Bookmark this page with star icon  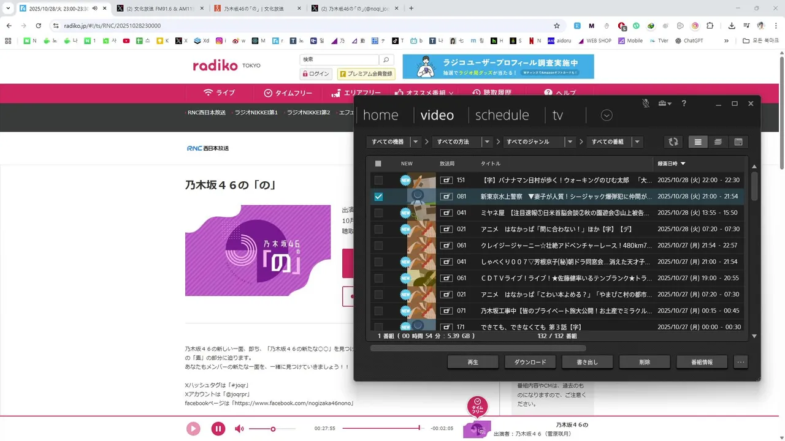coord(557,26)
